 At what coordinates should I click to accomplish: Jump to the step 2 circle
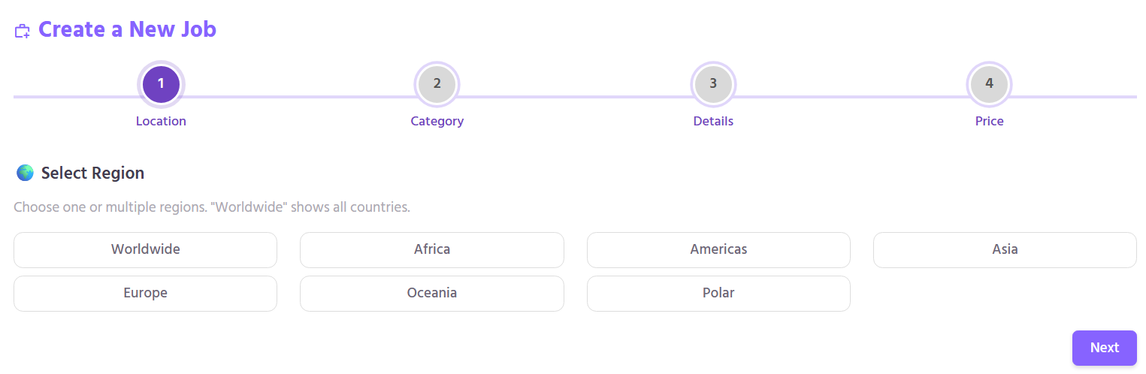437,84
